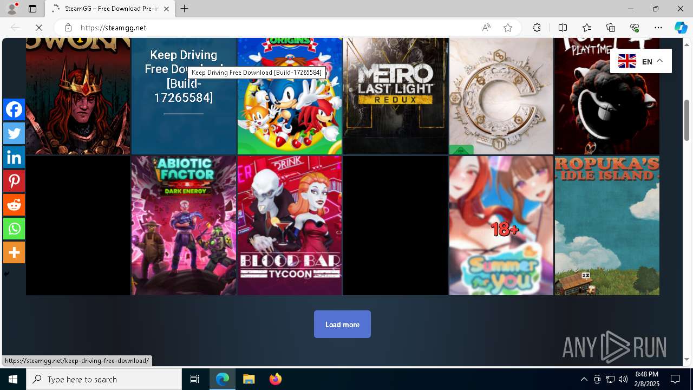This screenshot has width=693, height=390.
Task: Open Task View on taskbar
Action: 195,379
